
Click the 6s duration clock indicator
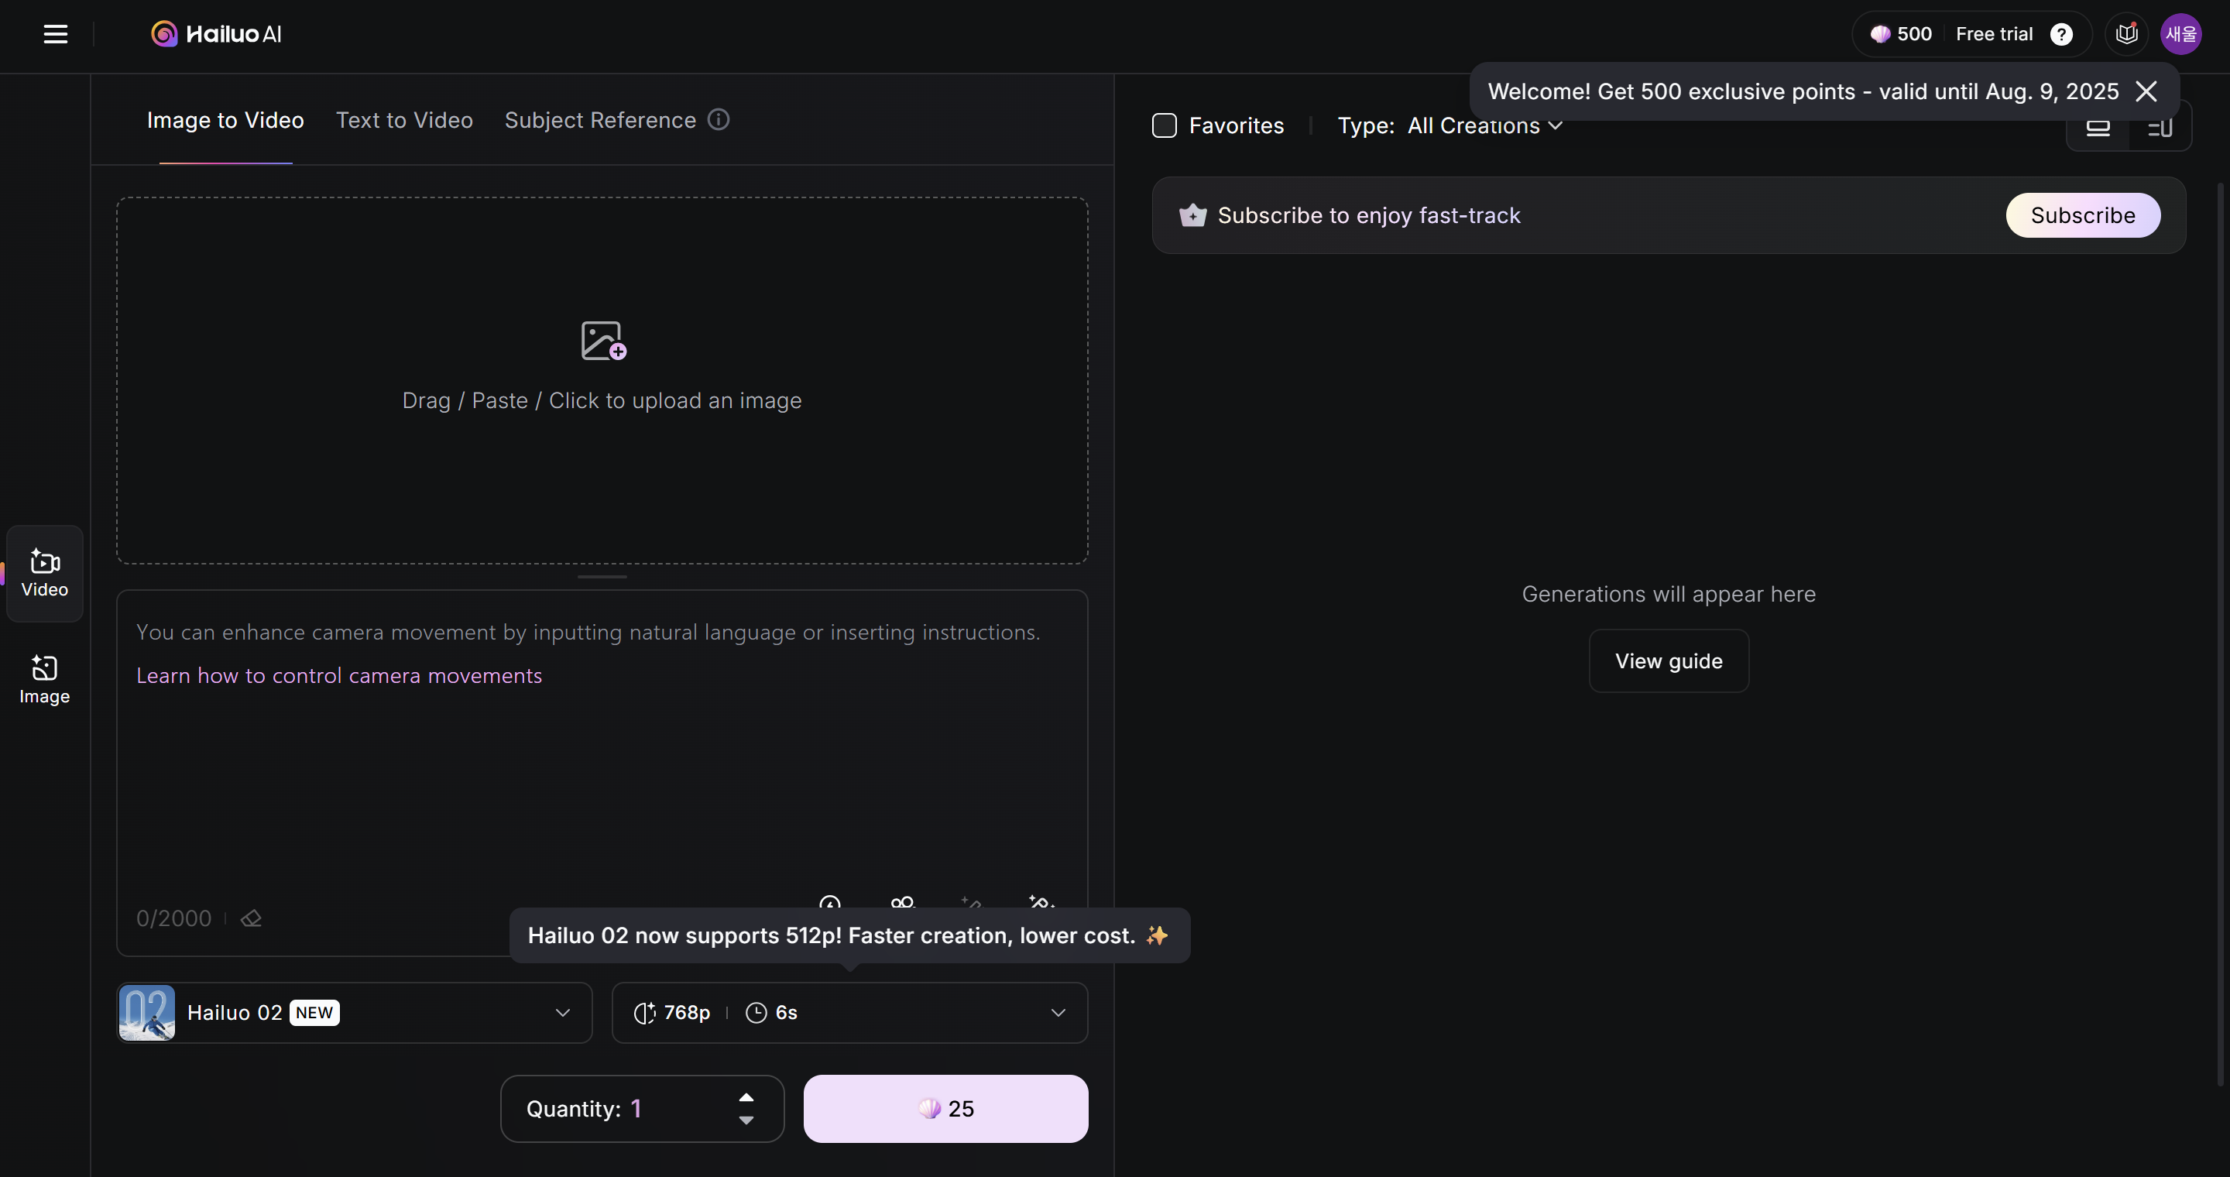pos(771,1013)
